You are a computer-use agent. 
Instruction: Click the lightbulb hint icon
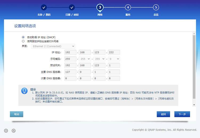pos(24,91)
